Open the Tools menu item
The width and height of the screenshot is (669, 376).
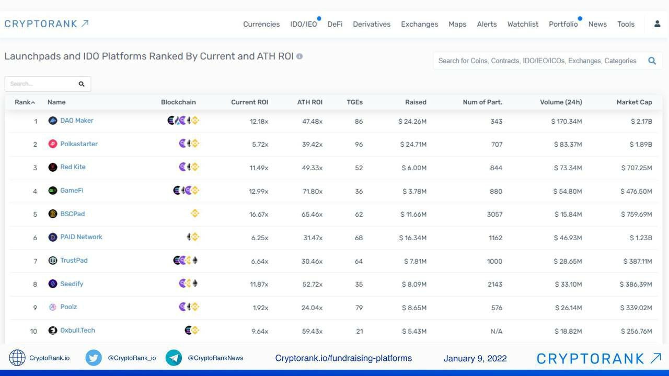tap(626, 24)
